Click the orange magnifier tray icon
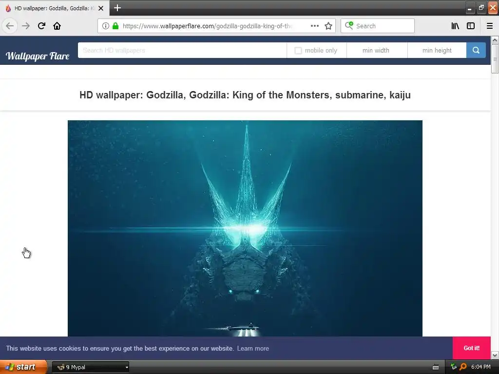The width and height of the screenshot is (499, 374). coord(463,367)
